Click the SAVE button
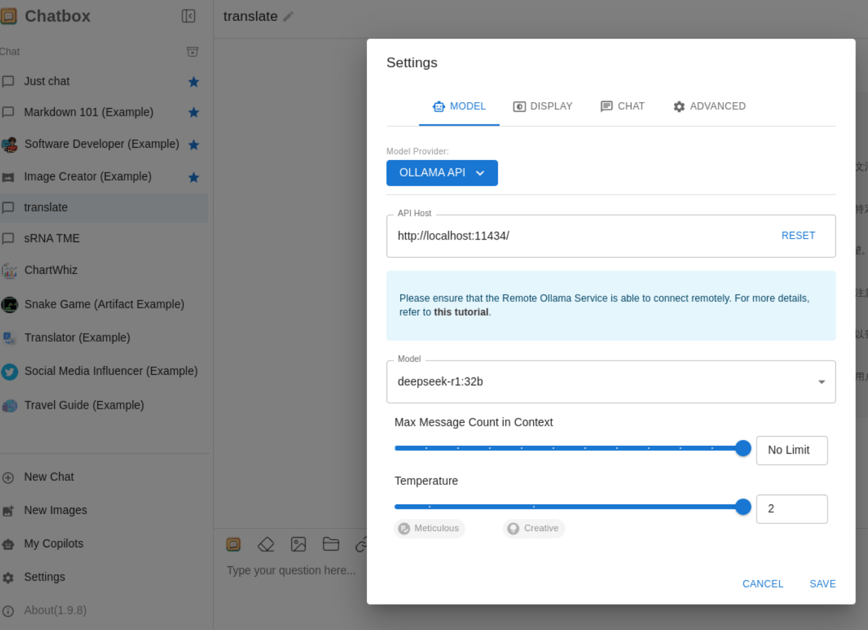The image size is (868, 630). click(822, 584)
